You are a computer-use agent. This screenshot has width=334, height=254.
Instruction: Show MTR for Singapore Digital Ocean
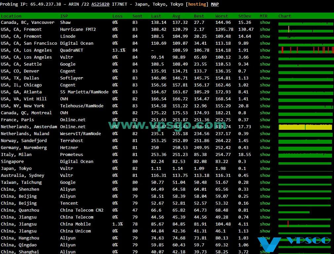point(265,162)
